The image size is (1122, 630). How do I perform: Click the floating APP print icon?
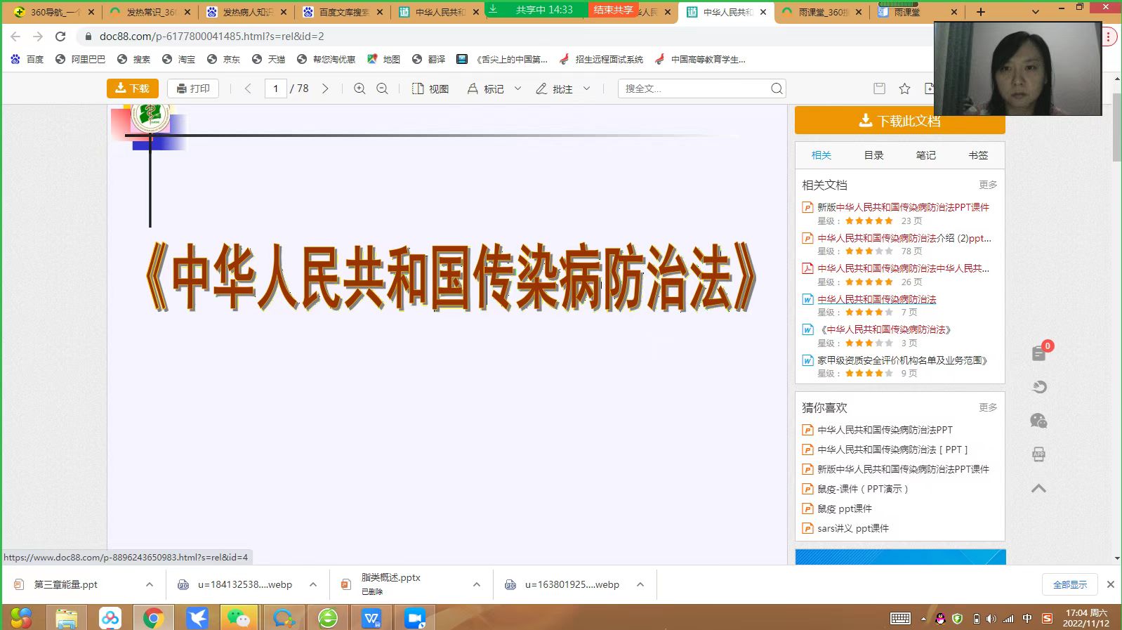click(1039, 454)
